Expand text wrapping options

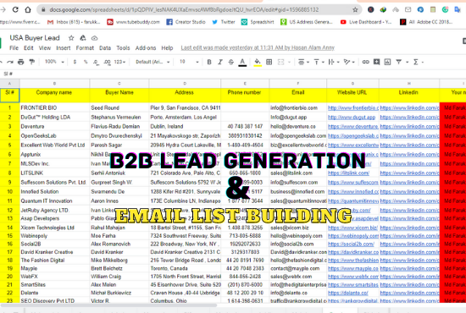click(338, 63)
